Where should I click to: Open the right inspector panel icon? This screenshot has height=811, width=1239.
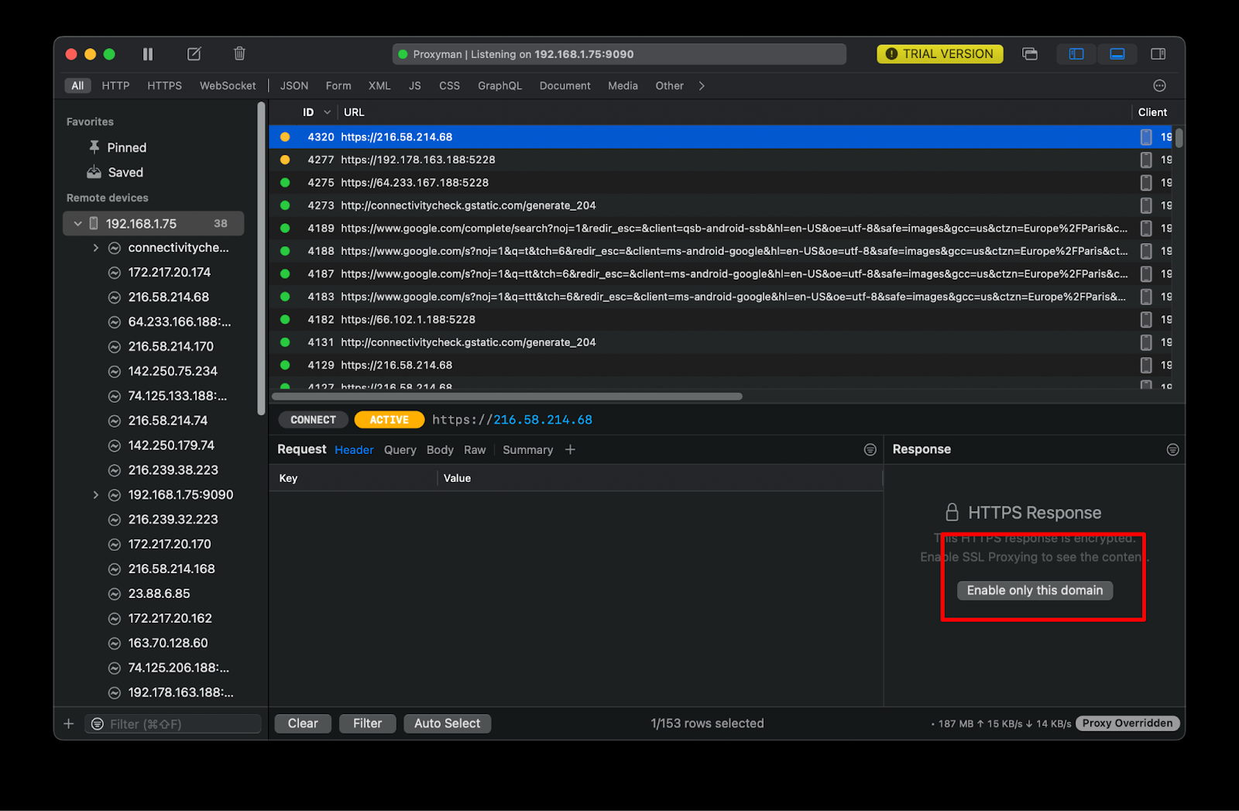[1158, 53]
